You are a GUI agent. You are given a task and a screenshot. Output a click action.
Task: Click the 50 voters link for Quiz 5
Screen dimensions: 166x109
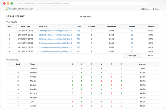[x=132, y=47]
